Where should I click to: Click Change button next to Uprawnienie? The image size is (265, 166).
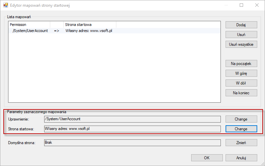click(x=241, y=119)
